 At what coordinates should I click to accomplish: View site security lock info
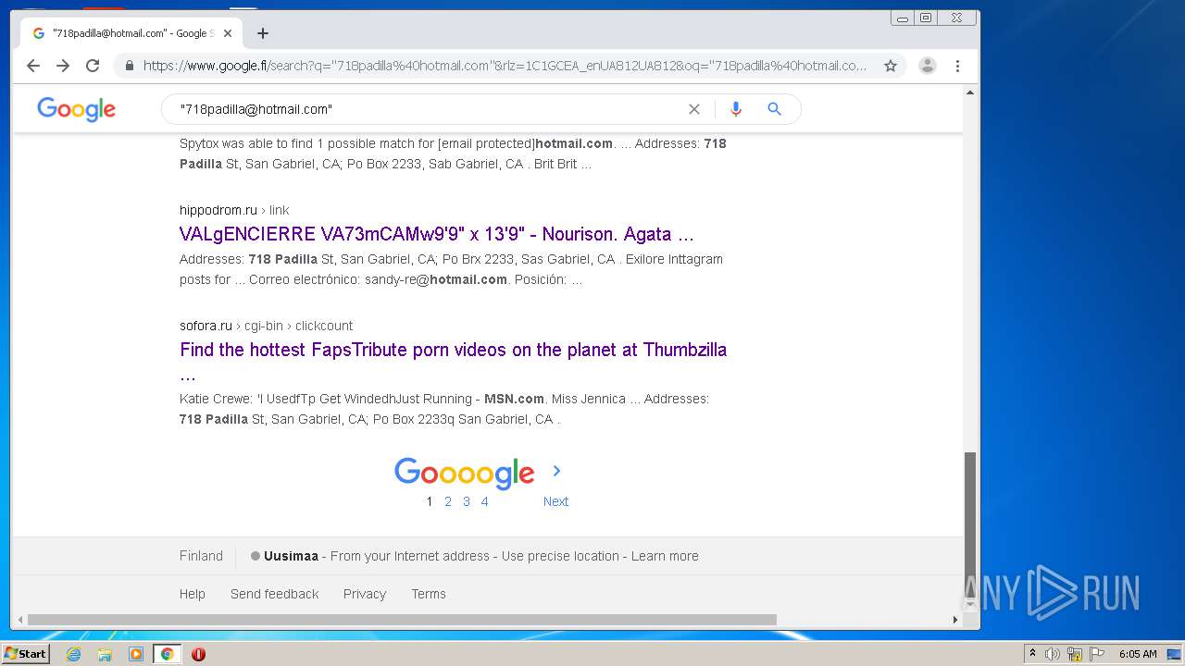coord(130,66)
